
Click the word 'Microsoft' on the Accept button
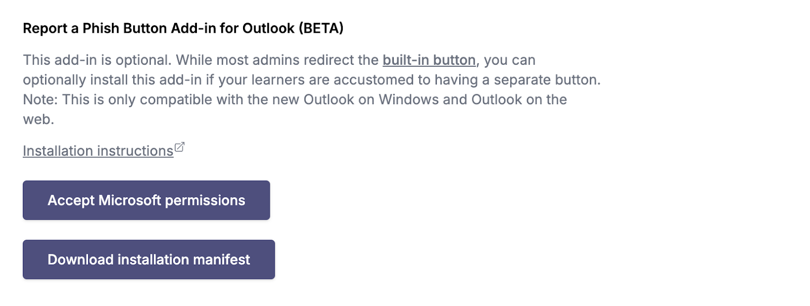pos(130,200)
